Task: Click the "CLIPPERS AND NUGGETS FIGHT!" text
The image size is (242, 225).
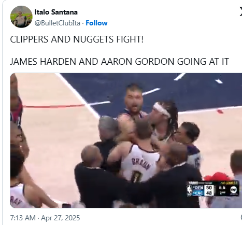Action: coord(77,39)
